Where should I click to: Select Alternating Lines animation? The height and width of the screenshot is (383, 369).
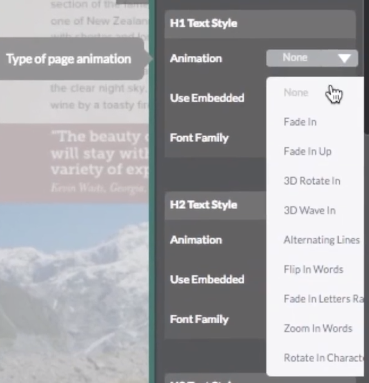click(321, 239)
